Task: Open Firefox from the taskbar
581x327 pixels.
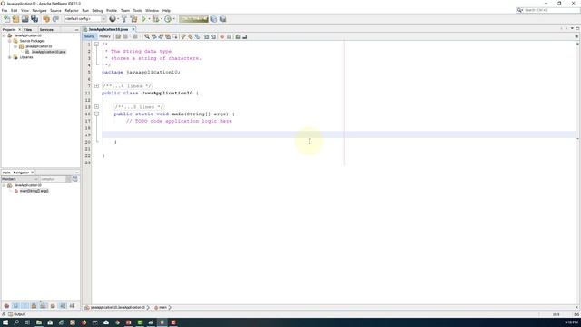Action: [x=84, y=322]
